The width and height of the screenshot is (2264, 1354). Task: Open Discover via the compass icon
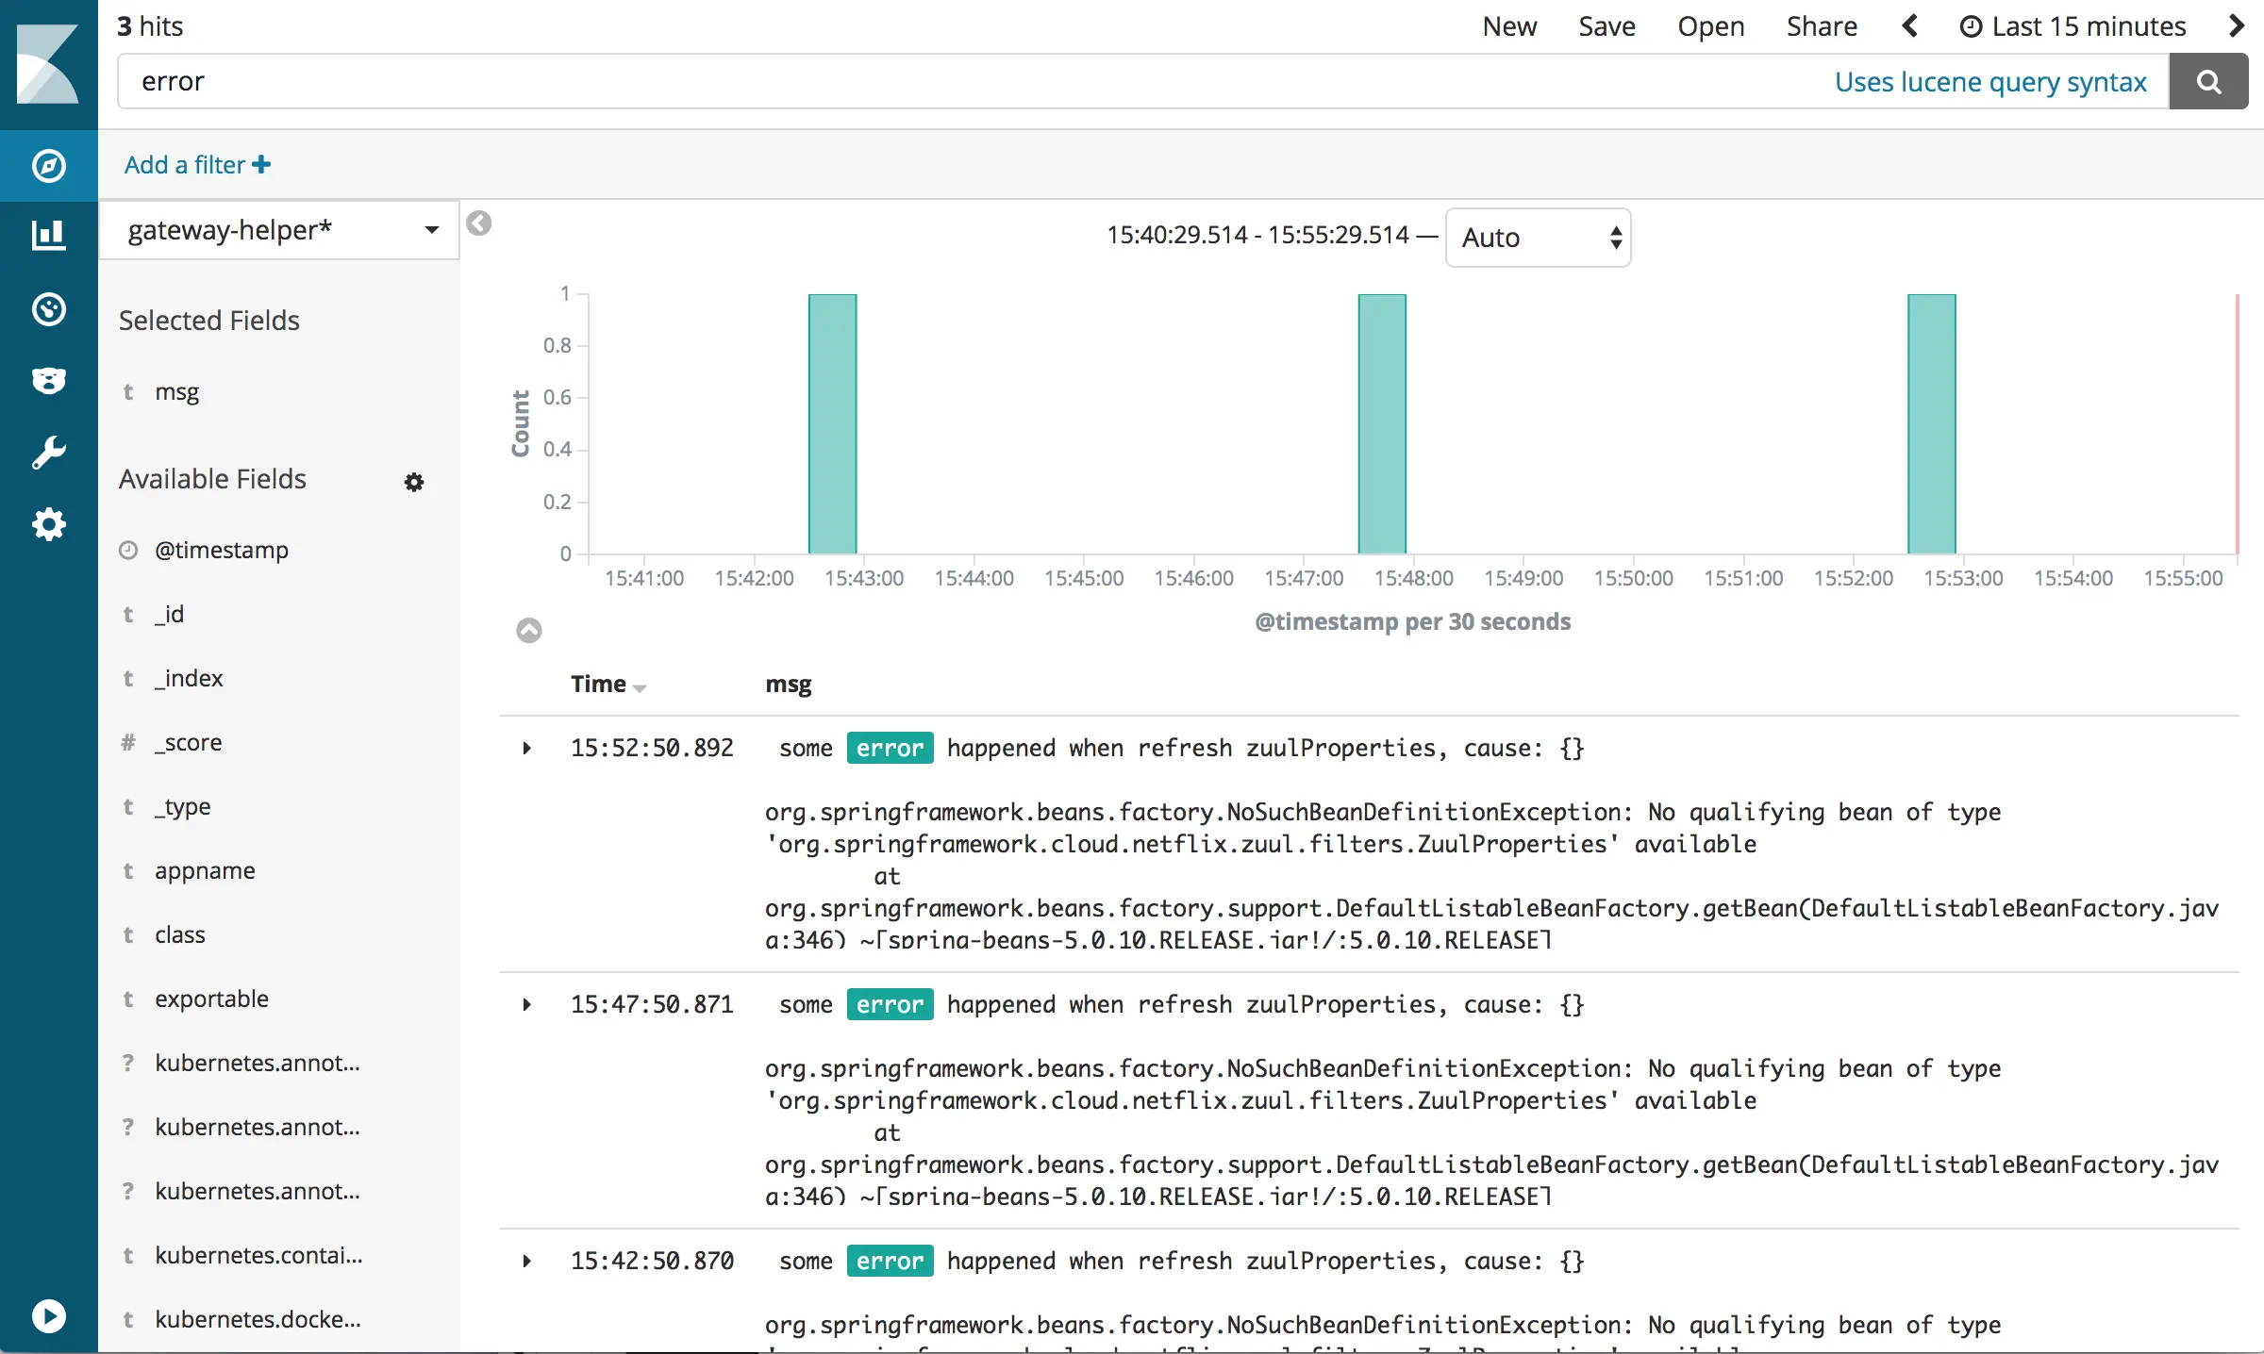(x=48, y=166)
